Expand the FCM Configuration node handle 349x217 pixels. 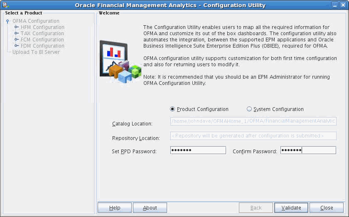tap(17, 39)
